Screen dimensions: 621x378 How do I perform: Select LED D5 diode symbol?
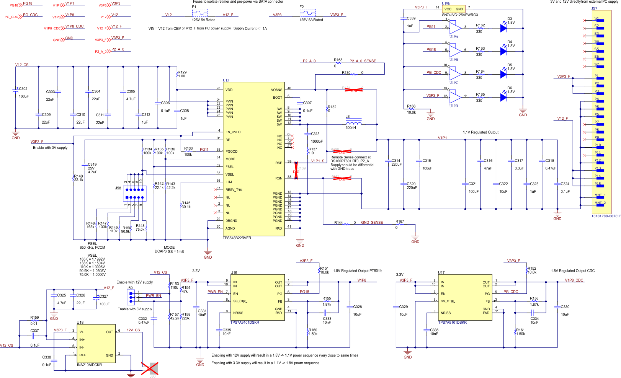[x=504, y=74]
